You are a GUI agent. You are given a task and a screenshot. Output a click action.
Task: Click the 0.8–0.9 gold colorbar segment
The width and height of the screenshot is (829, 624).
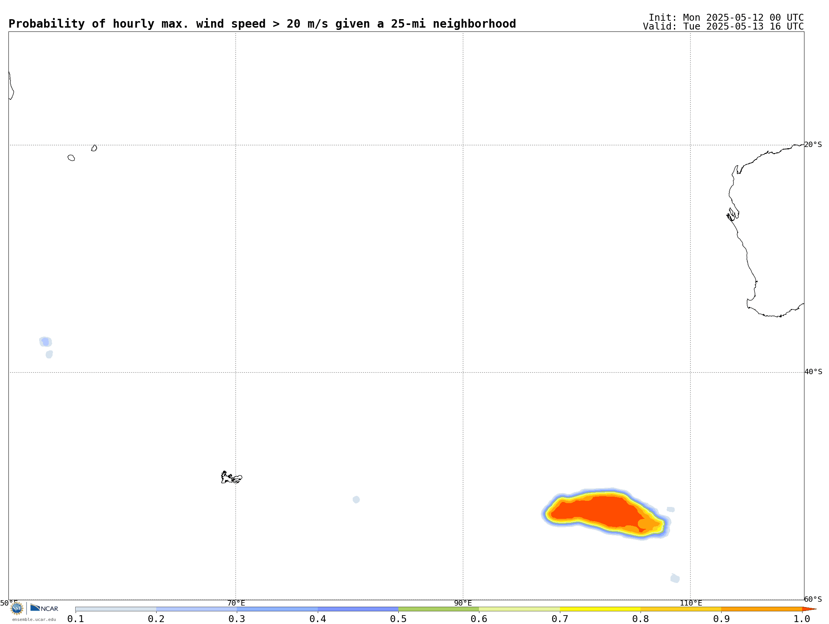(681, 609)
